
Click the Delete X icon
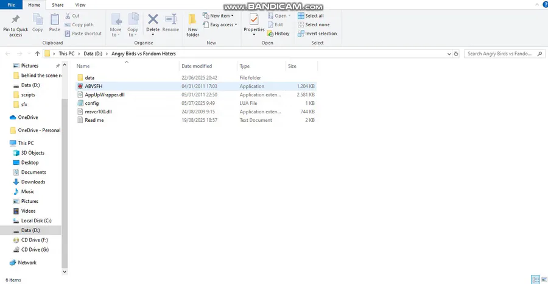153,19
